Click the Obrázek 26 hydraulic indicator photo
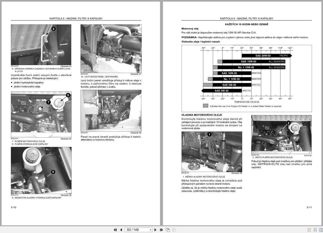This screenshot has width=323, height=233. pyautogui.click(x=41, y=171)
